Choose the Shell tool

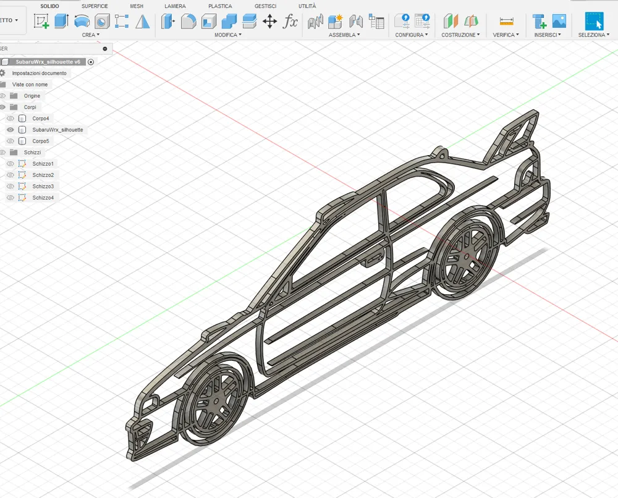click(x=209, y=21)
